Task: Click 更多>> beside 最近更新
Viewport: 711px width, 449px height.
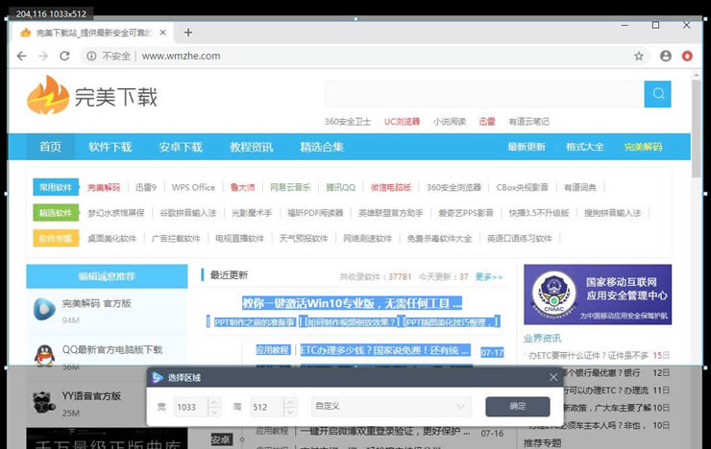Action: (489, 276)
